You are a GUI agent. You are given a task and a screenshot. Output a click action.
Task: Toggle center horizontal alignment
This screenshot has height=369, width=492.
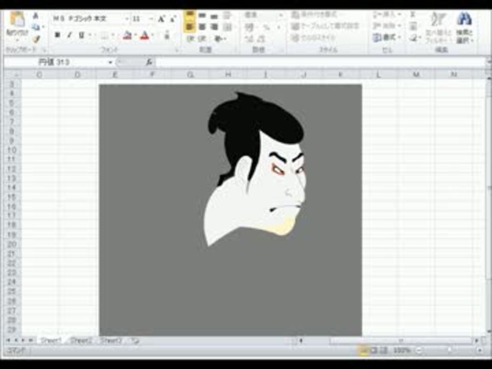[202, 27]
